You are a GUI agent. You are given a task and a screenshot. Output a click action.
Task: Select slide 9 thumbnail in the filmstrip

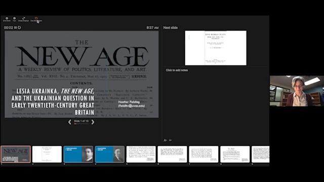tap(261, 154)
